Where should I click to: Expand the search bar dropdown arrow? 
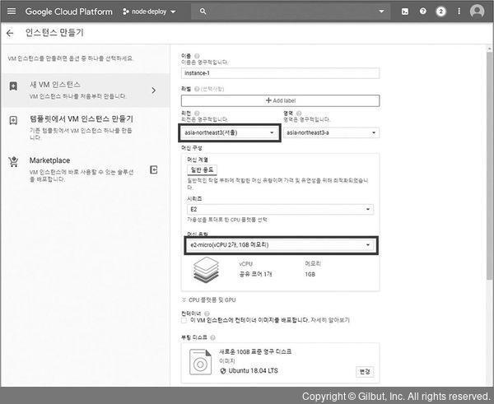point(381,12)
